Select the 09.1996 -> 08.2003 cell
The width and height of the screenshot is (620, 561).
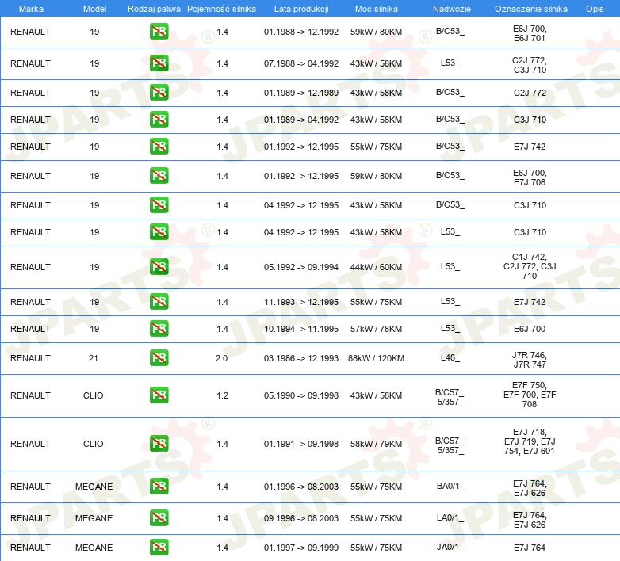(301, 518)
